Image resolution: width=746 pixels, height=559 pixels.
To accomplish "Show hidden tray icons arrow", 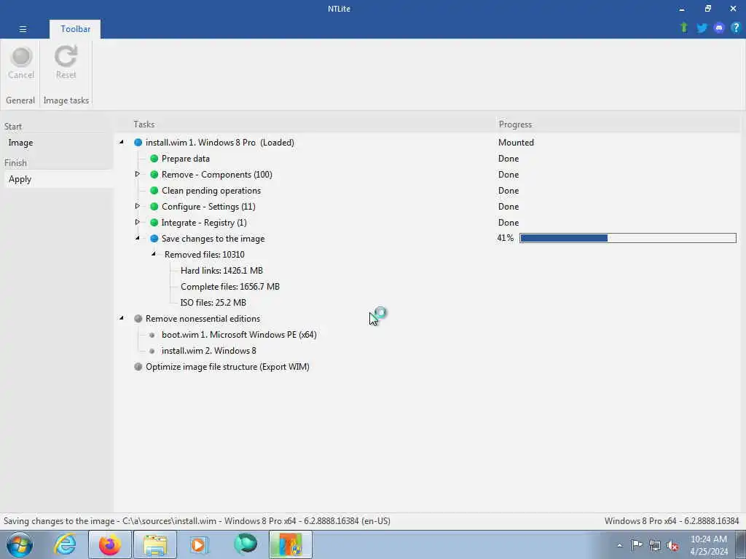I will pos(619,545).
